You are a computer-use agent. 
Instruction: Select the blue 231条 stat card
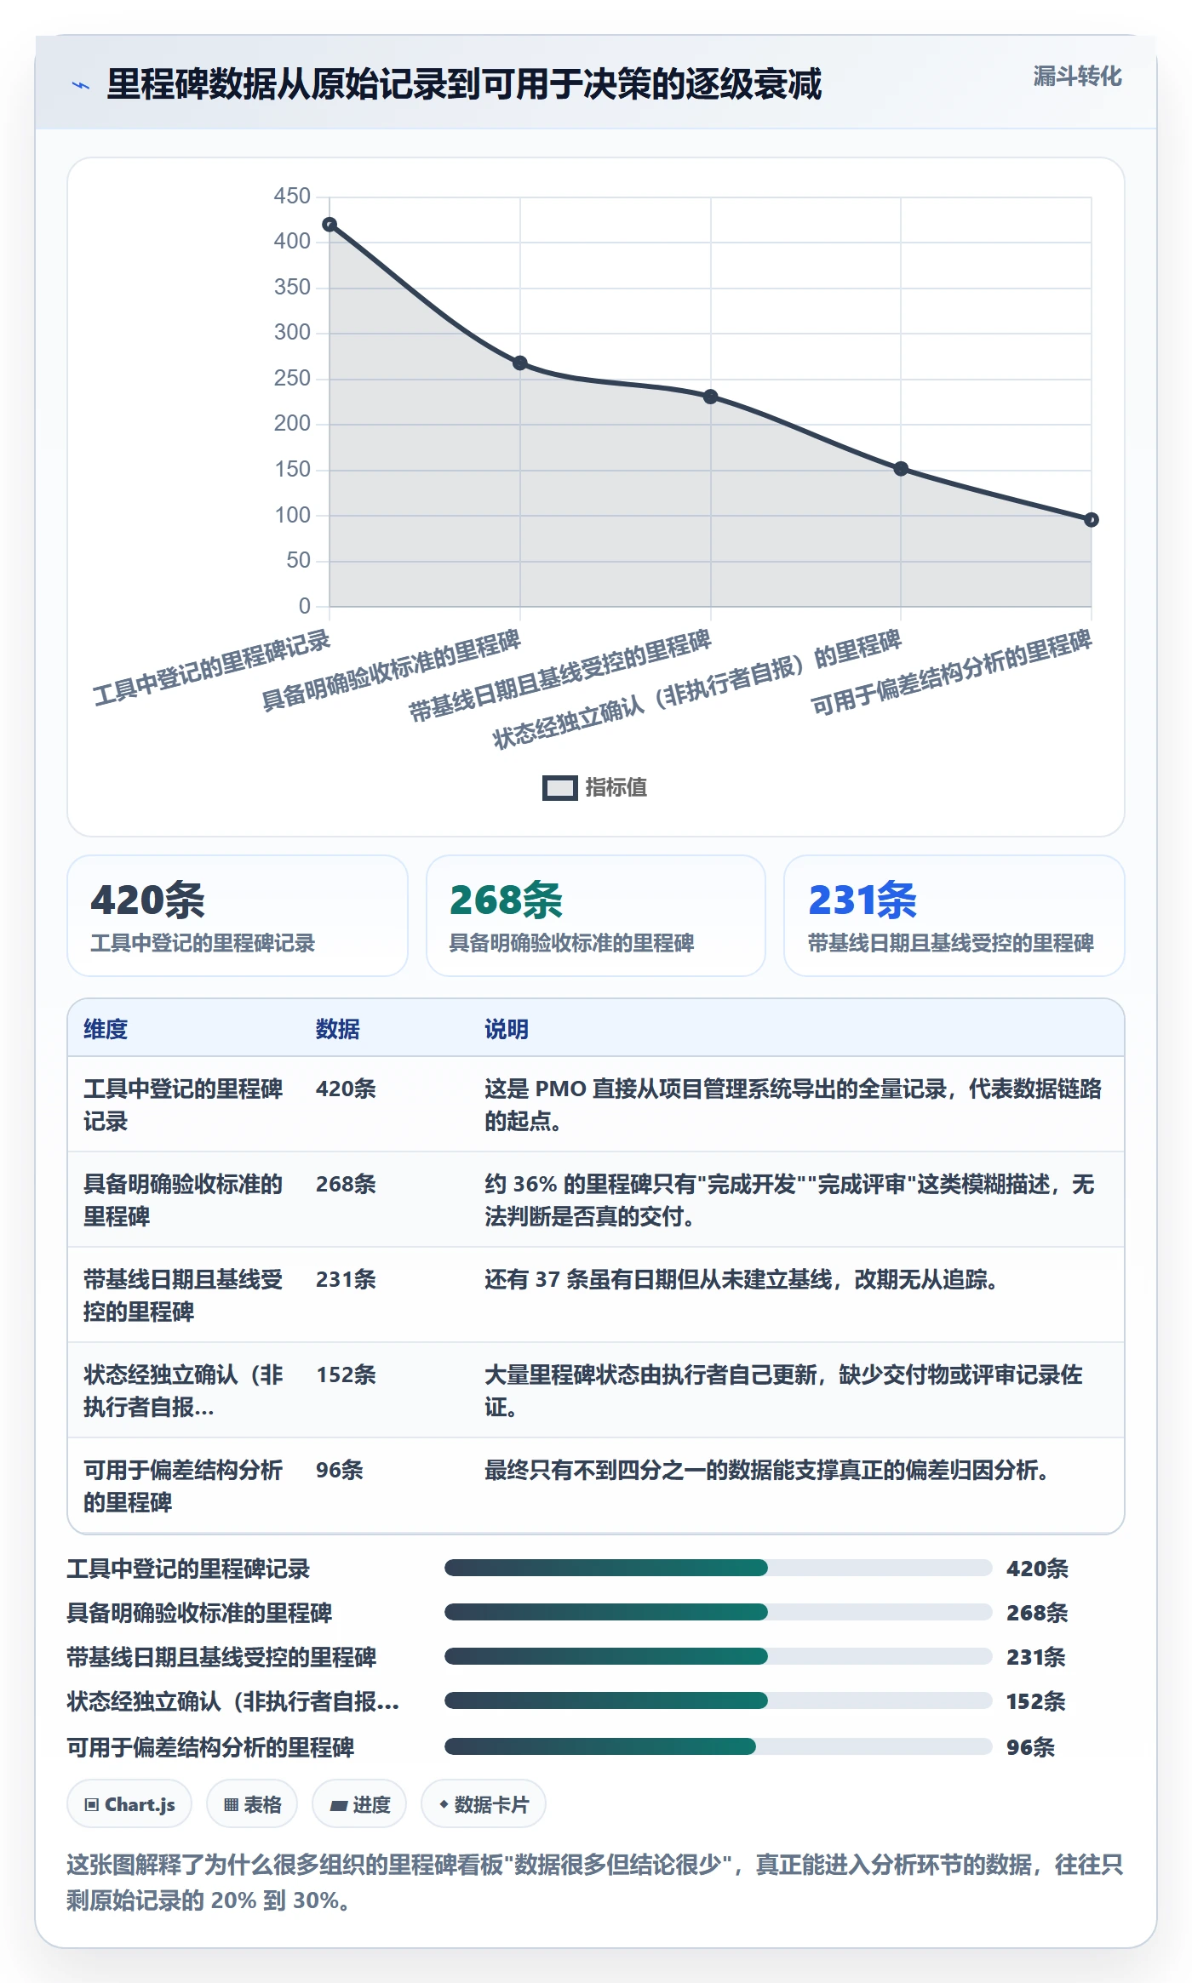coord(954,916)
